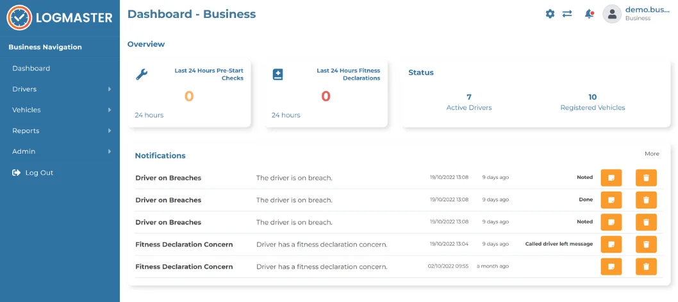678x302 pixels.
Task: Click the orange 0 Pre-Start Checks value
Action: (189, 96)
